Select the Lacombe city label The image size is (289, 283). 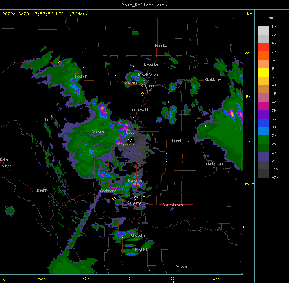[151, 64]
